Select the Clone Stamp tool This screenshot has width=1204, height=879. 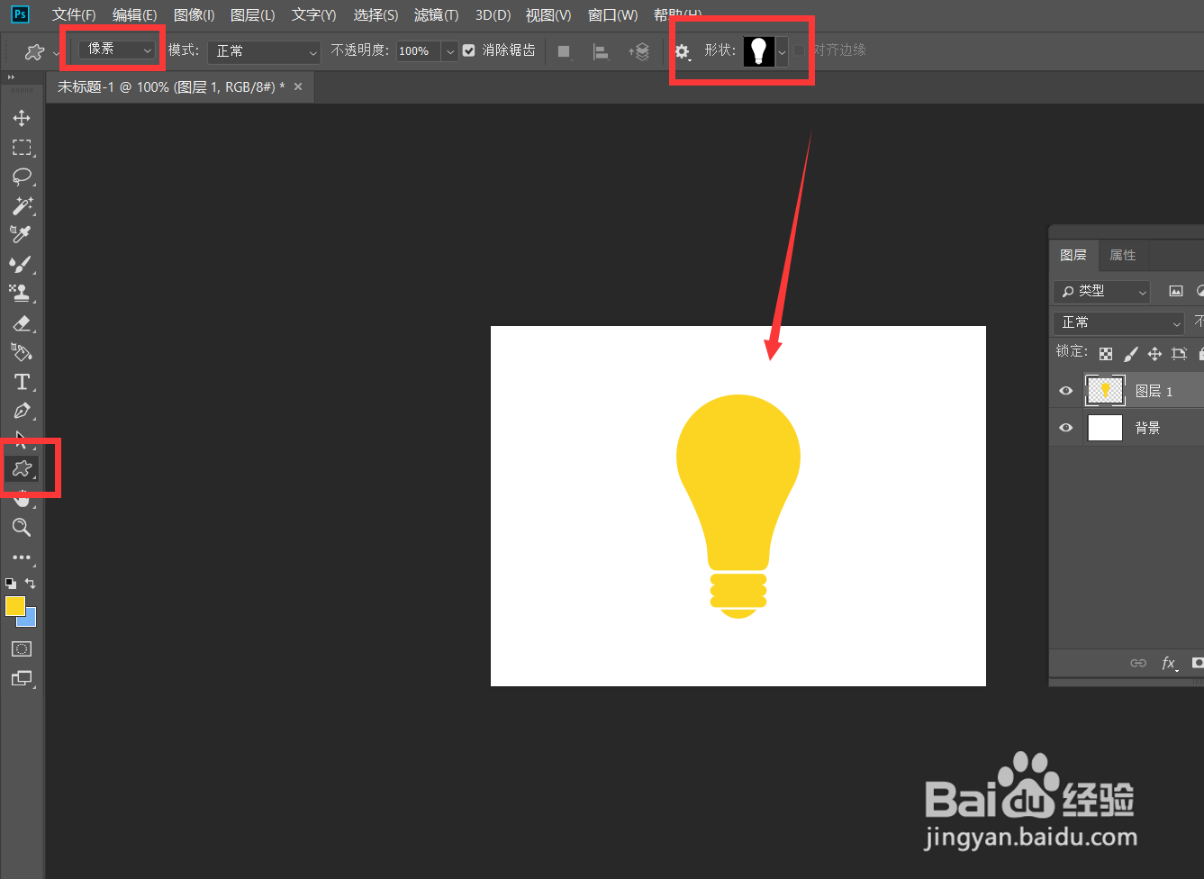22,293
